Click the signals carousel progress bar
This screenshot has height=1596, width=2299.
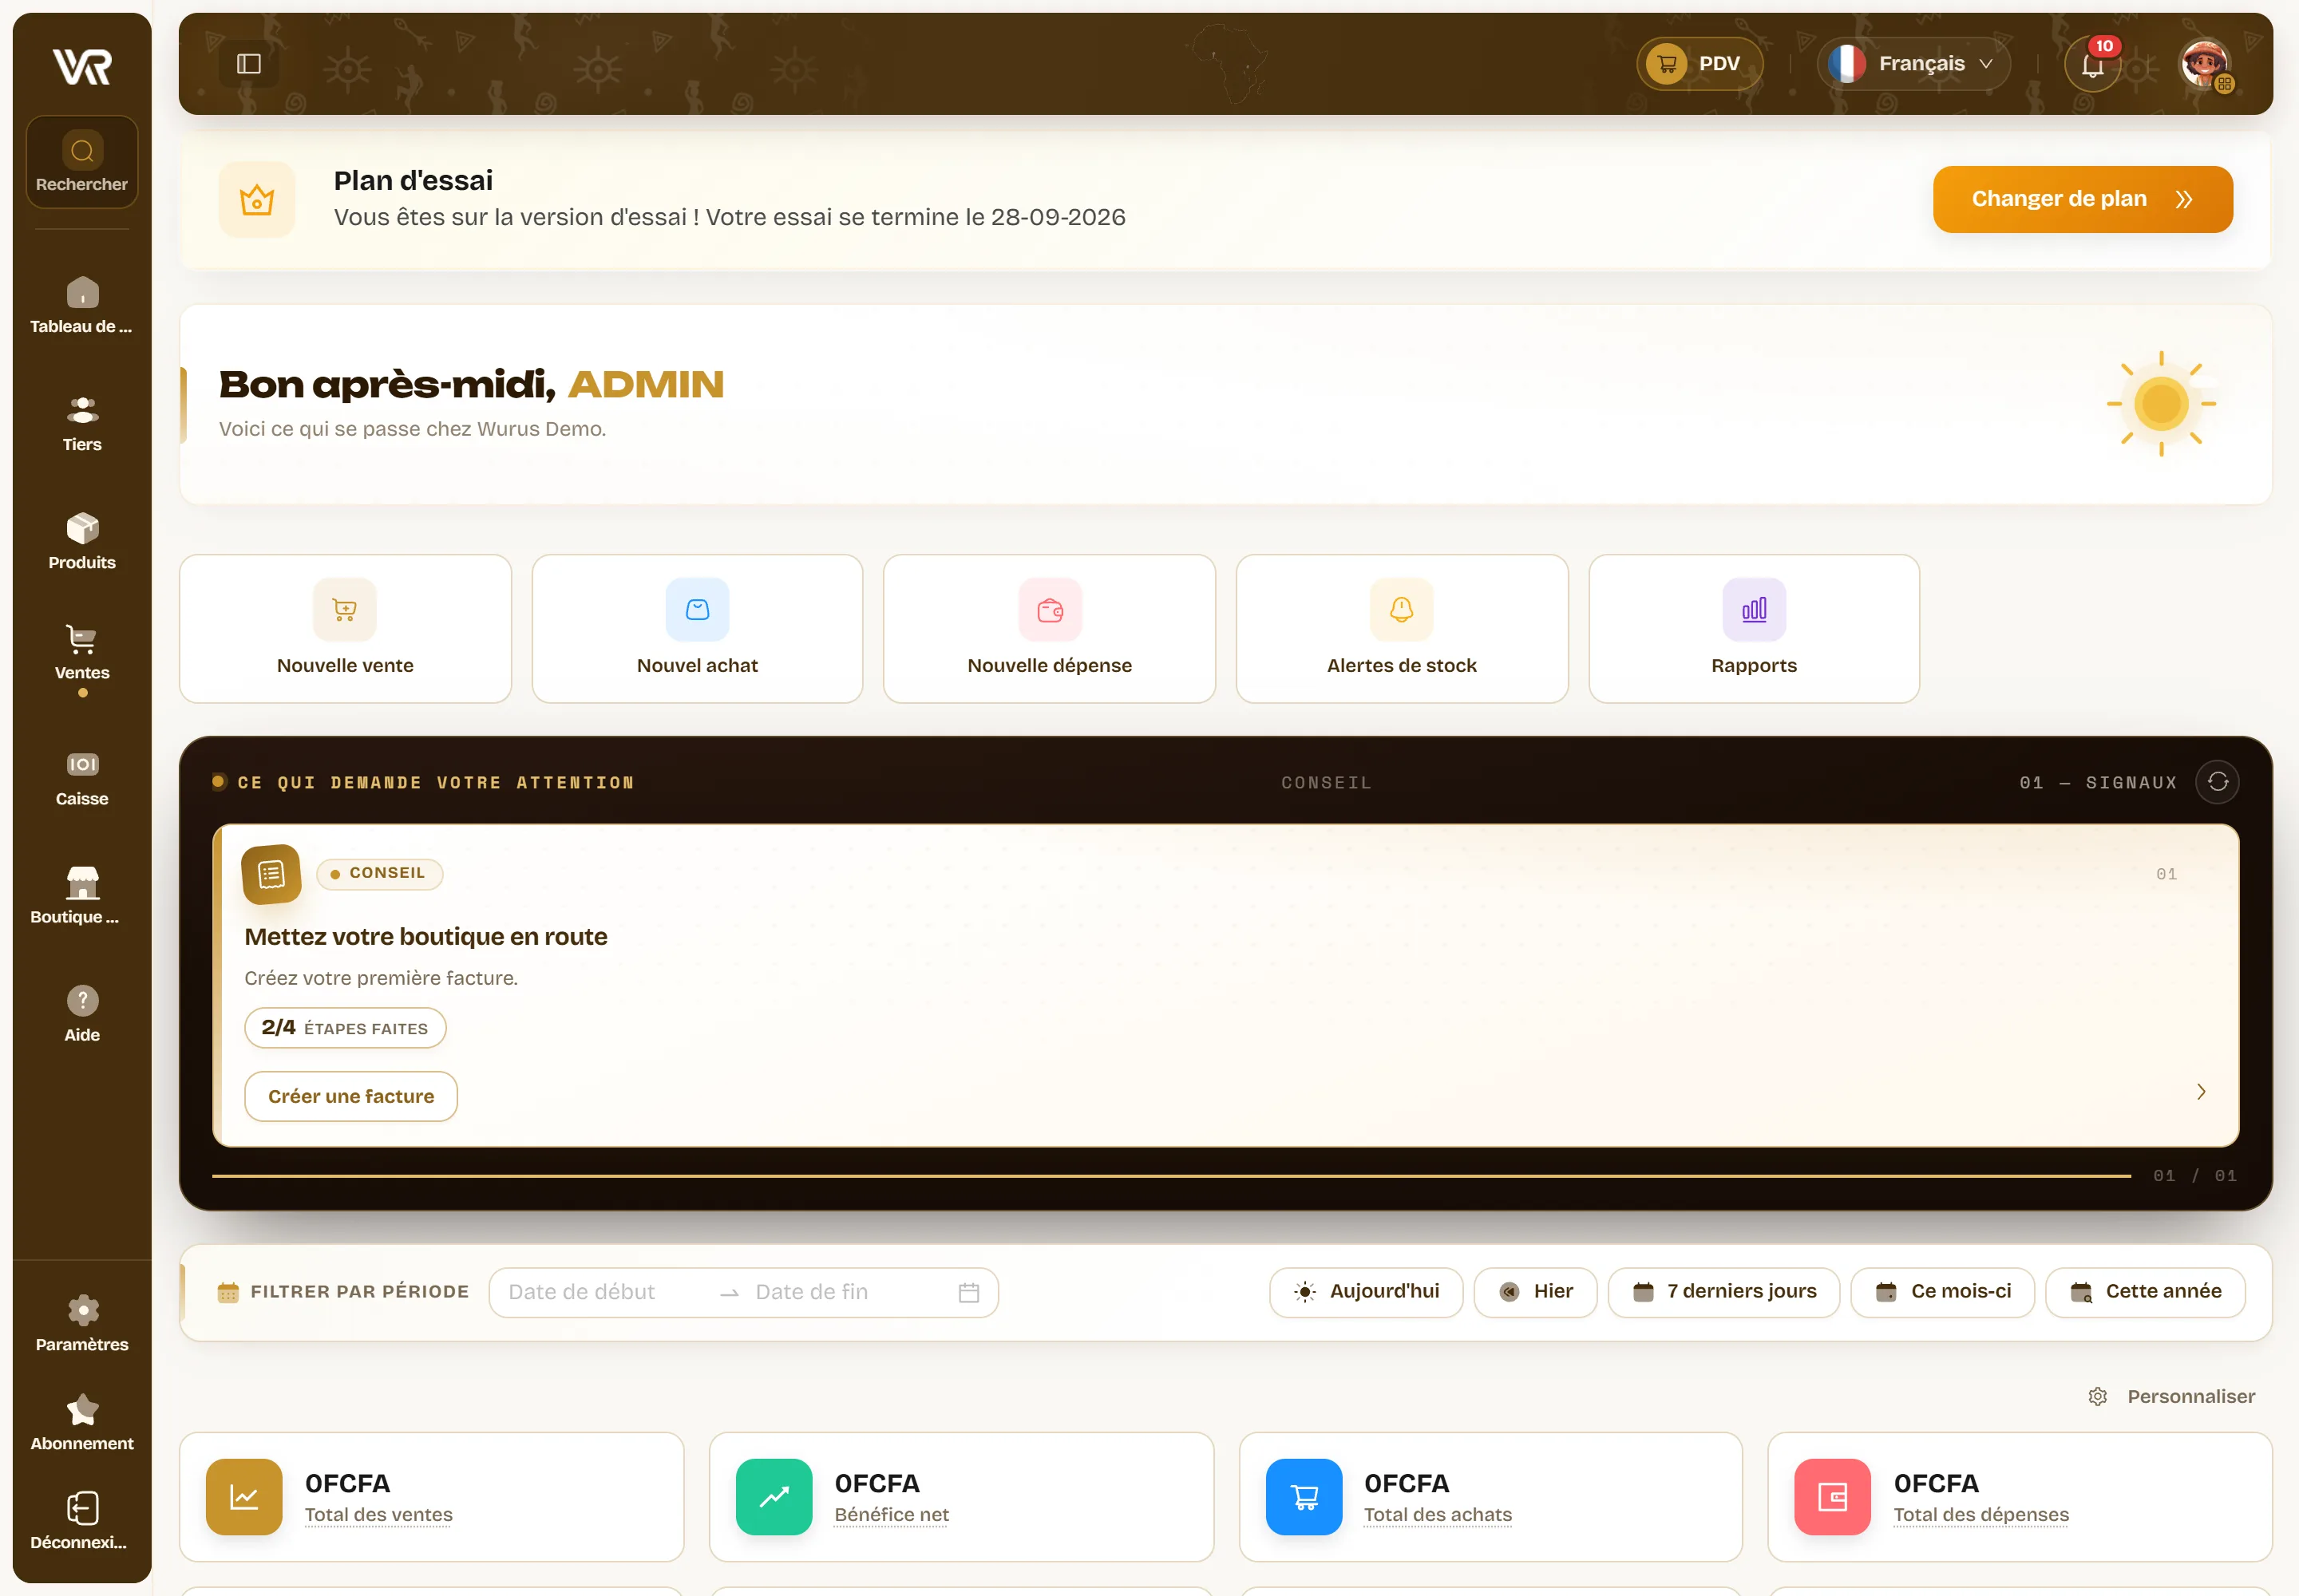point(1172,1176)
